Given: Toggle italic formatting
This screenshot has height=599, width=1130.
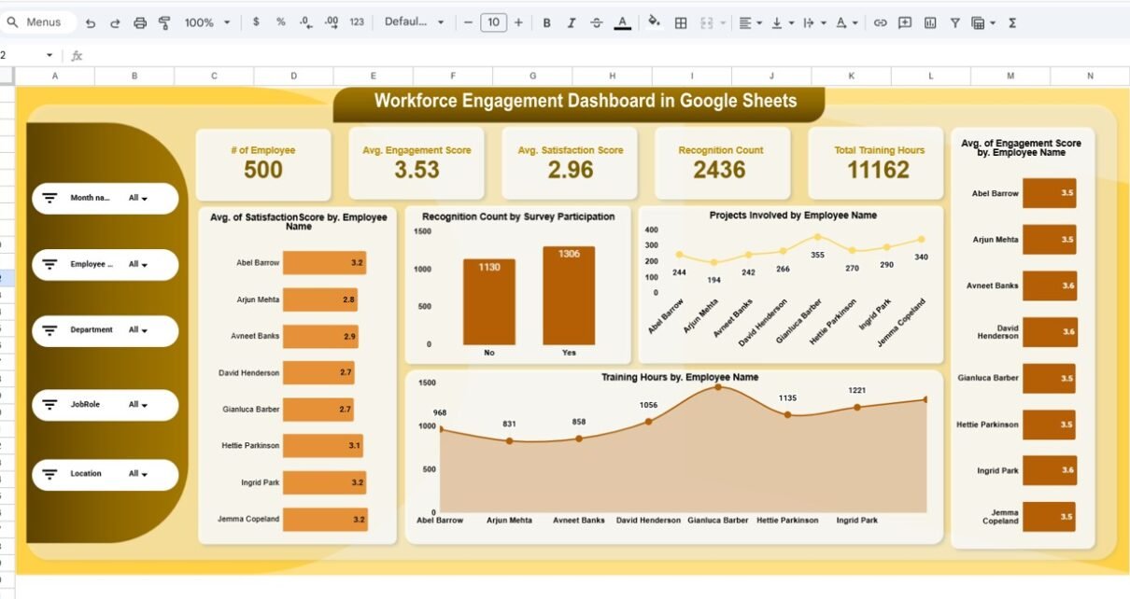Looking at the screenshot, I should [x=572, y=22].
